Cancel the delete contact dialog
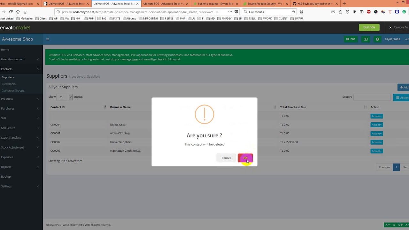Viewport: 409px width, 230px height. coord(226,158)
